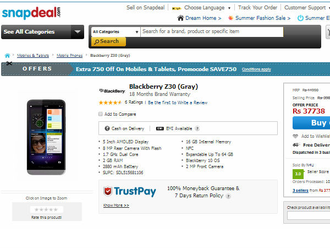Click the Dream Home house icon

point(180,18)
